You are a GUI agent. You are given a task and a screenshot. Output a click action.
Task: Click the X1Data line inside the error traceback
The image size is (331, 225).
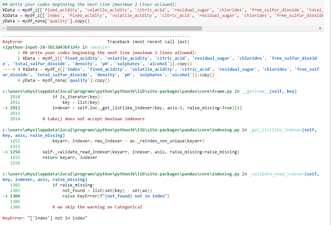pos(97,69)
